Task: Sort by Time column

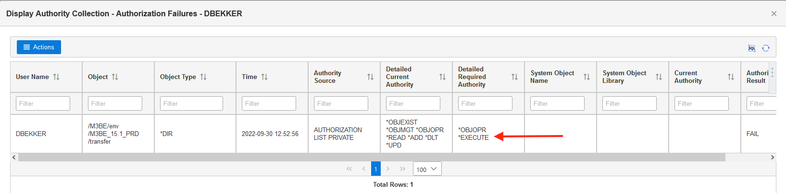Action: 264,77
